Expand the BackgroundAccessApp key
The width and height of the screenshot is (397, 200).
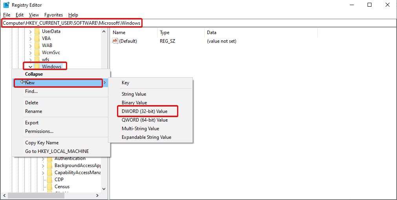[x=43, y=166]
